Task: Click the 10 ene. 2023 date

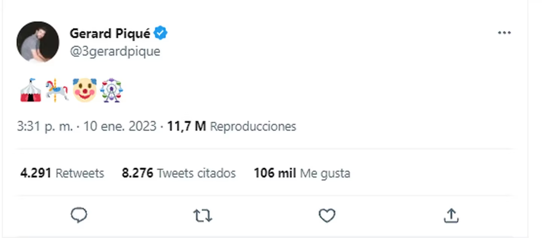Action: pos(120,126)
